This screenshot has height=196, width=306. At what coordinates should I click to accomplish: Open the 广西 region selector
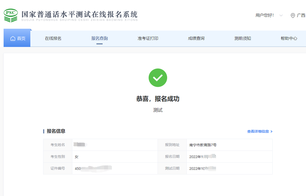[301, 16]
